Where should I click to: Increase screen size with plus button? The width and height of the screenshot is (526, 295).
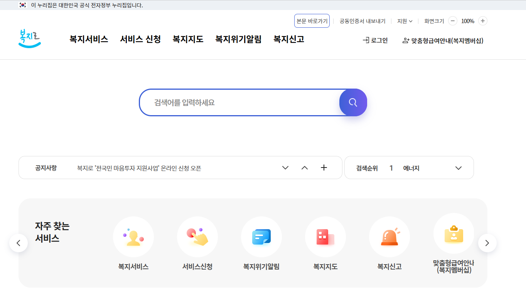pos(483,21)
